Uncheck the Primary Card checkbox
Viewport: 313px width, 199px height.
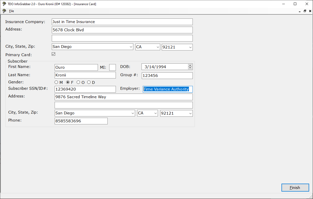(x=54, y=54)
